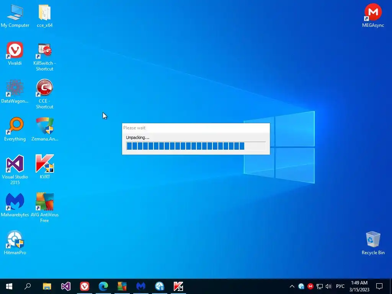Open the volume control tray icon
Viewport: 392px width, 294px height.
[x=328, y=286]
